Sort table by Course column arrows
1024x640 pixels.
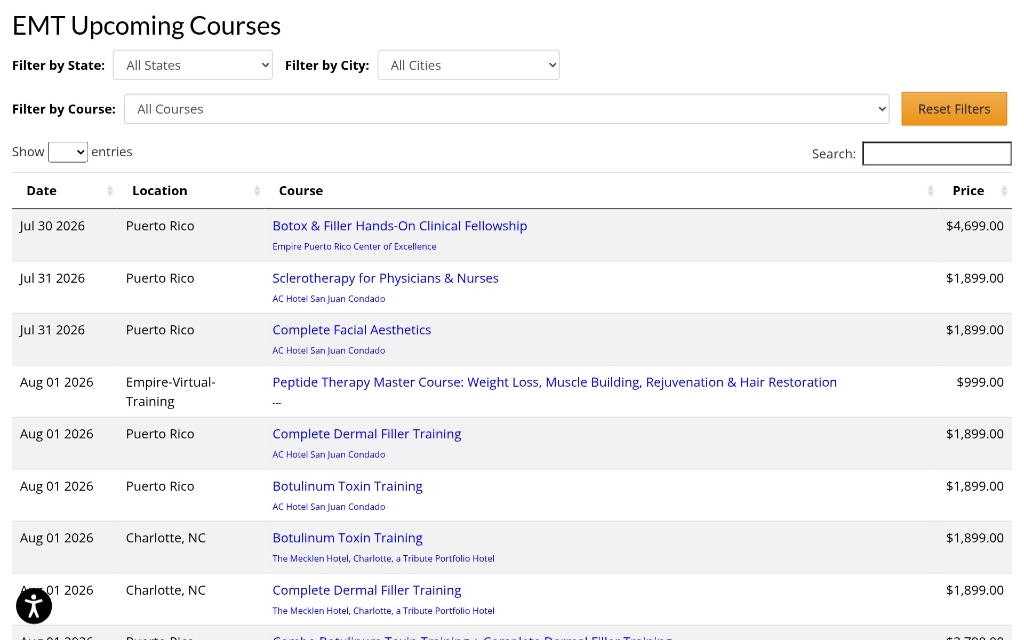[931, 191]
